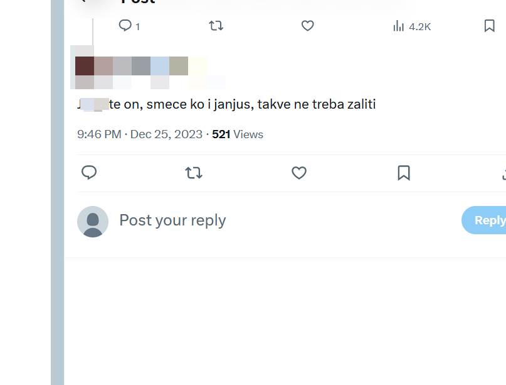This screenshot has height=385, width=506.
Task: Open the reply composer speech bubble below the post
Action: [x=89, y=173]
